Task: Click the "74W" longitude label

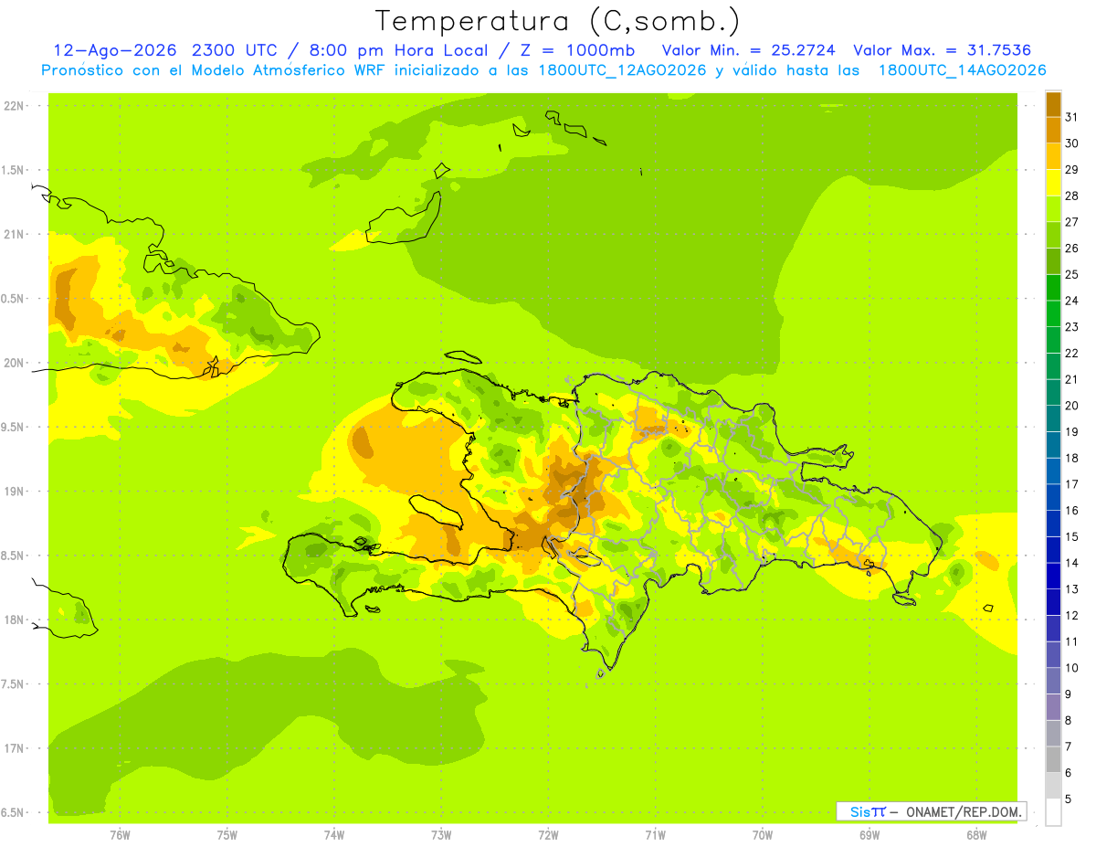Action: [x=334, y=834]
